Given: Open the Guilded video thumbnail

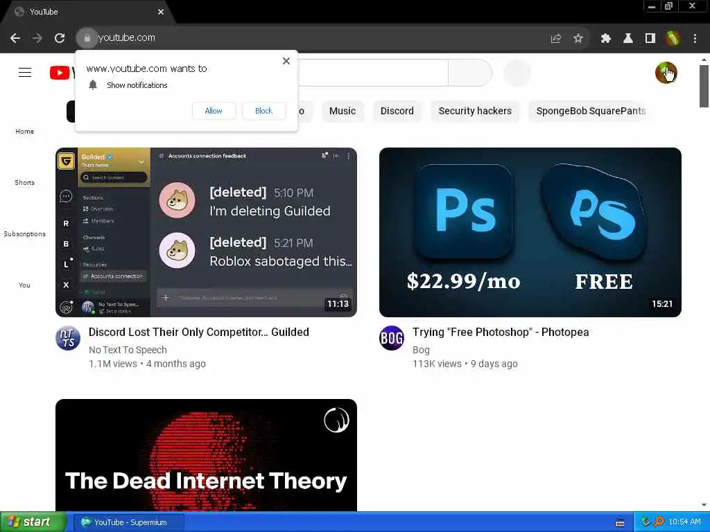Looking at the screenshot, I should coord(206,232).
